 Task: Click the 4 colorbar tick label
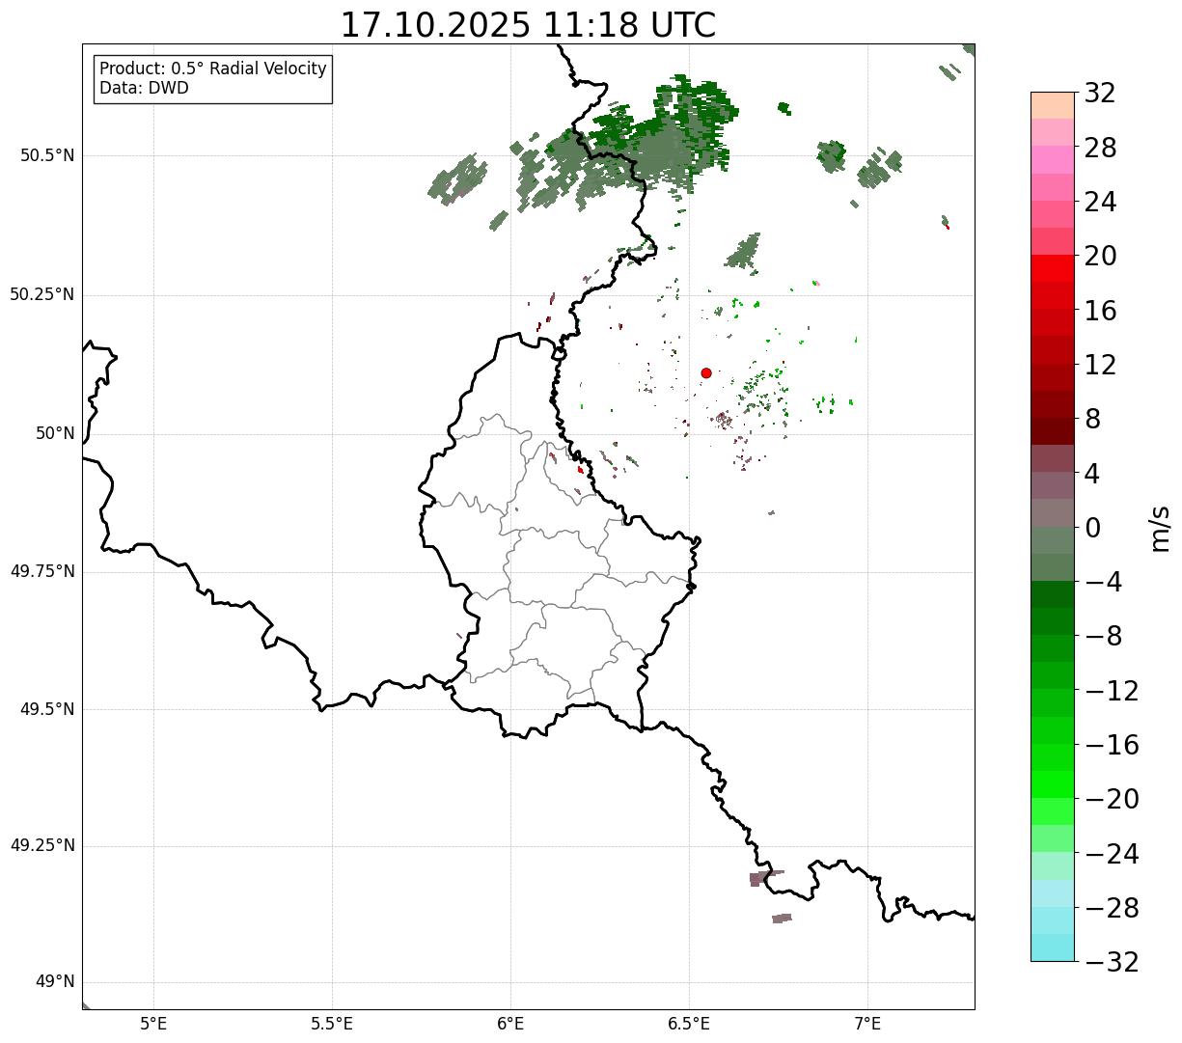tap(1092, 474)
